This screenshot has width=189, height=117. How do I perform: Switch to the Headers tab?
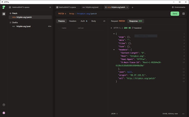(73, 21)
